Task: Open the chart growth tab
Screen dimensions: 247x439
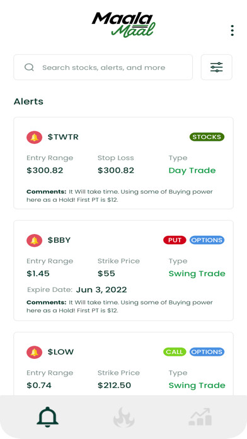Action: pyautogui.click(x=200, y=417)
